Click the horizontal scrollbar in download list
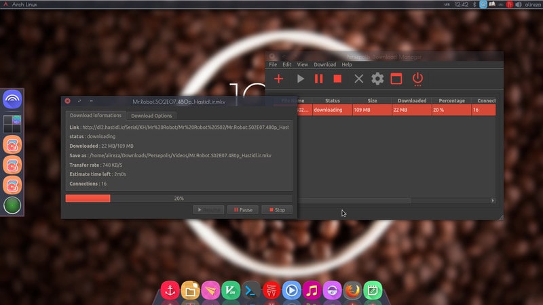 tap(354, 201)
